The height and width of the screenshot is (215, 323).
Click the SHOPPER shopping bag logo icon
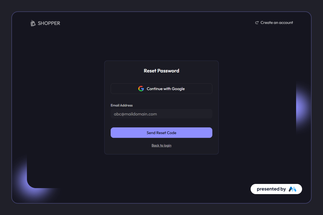click(33, 23)
